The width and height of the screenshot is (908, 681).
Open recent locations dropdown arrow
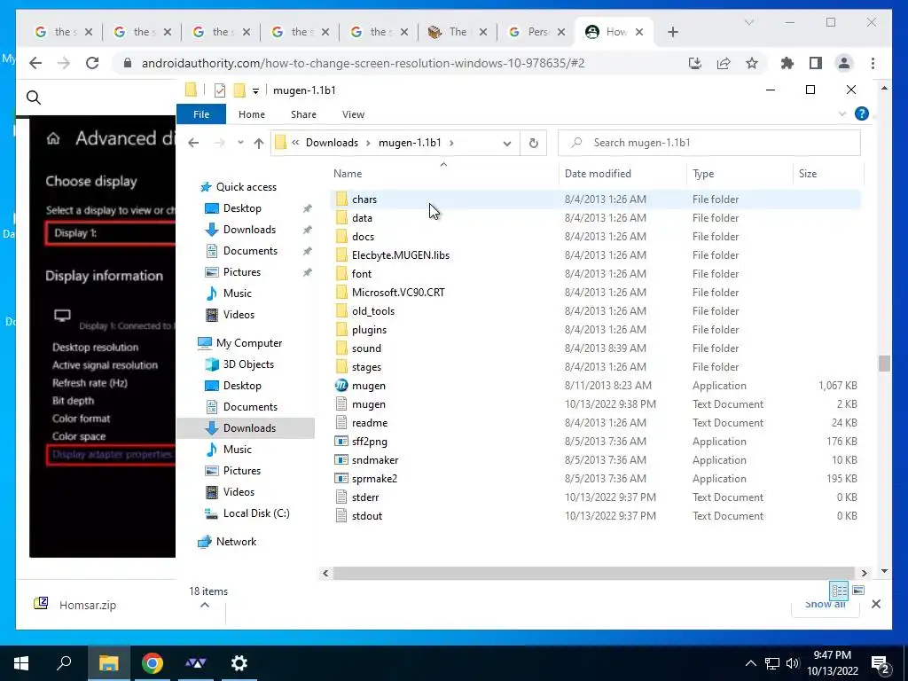click(240, 143)
